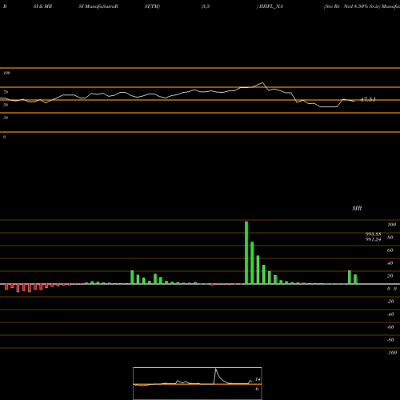Click the 'Ncd 8.59% Sr.iv' header text

(361, 6)
